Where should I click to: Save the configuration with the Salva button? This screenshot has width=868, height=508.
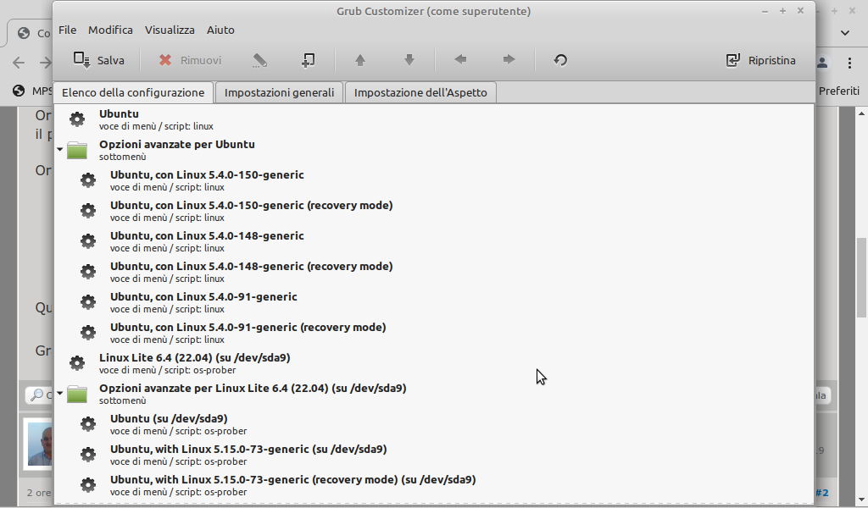click(99, 60)
